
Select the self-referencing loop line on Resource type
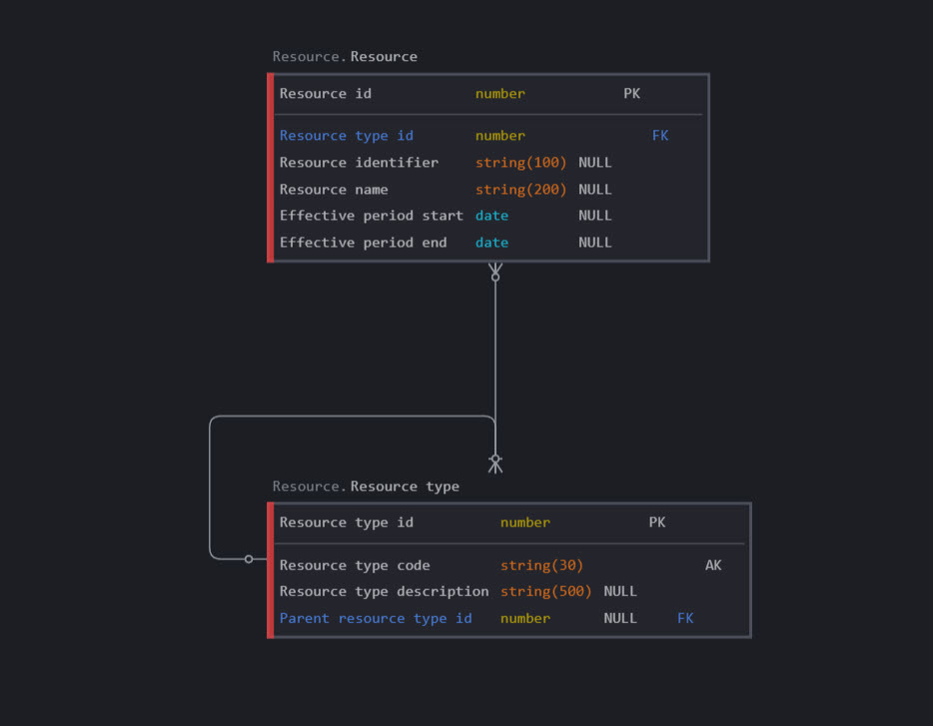tap(210, 489)
